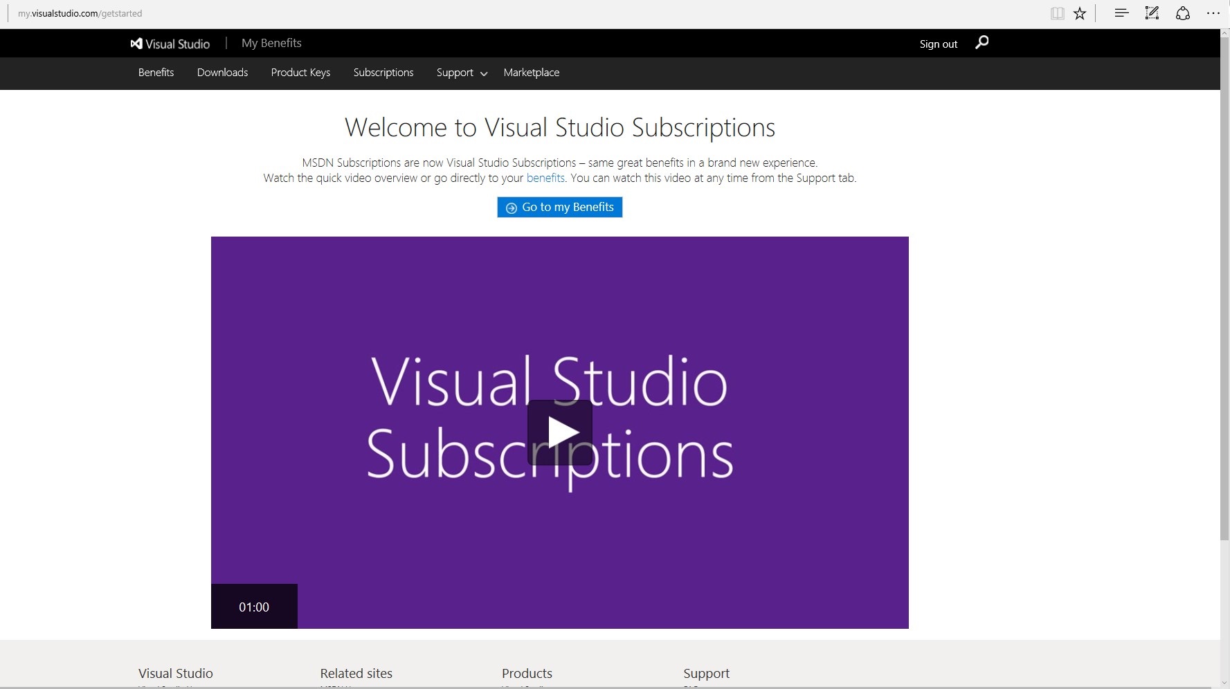Click the Visual Studio footer heading
This screenshot has width=1230, height=689.
click(175, 673)
